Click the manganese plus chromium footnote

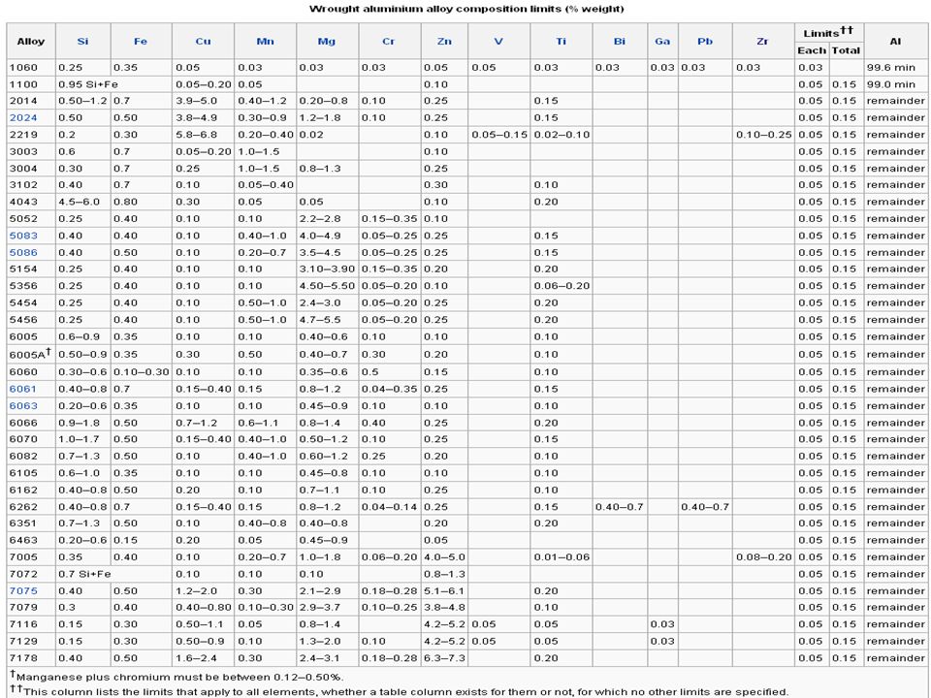[177, 676]
